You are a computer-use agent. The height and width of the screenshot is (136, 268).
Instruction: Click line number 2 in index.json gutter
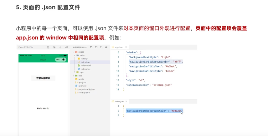[118, 111]
